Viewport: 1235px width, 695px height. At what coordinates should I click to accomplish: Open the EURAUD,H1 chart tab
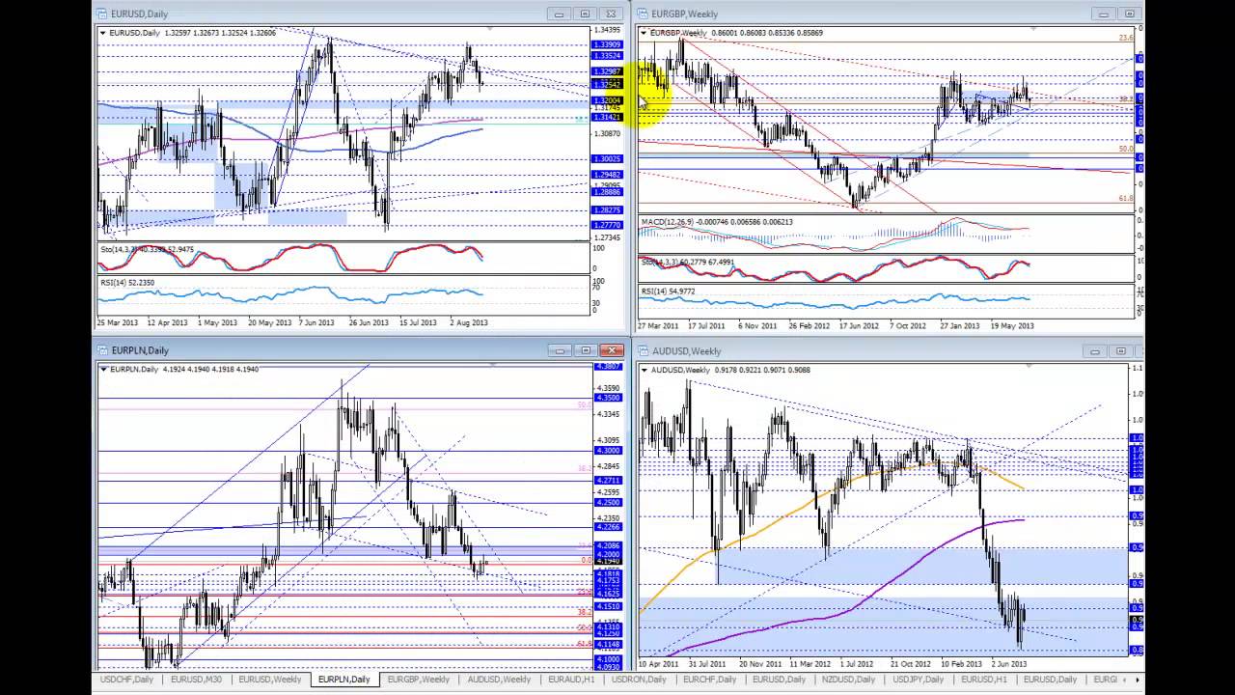point(571,680)
